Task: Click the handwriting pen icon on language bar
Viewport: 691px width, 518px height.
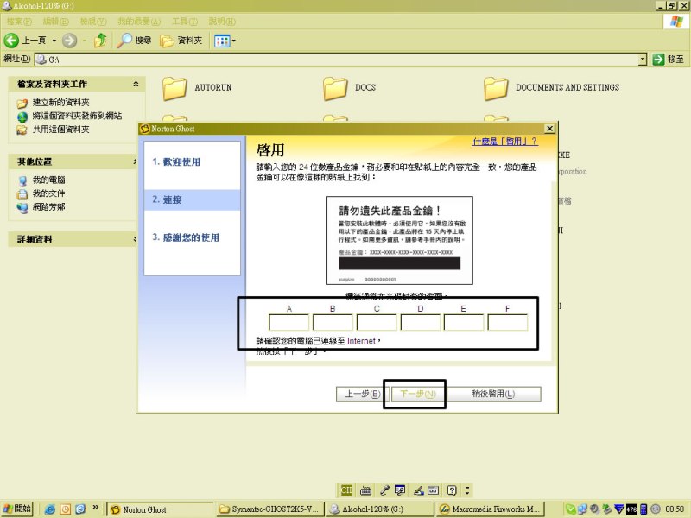Action: [x=419, y=490]
